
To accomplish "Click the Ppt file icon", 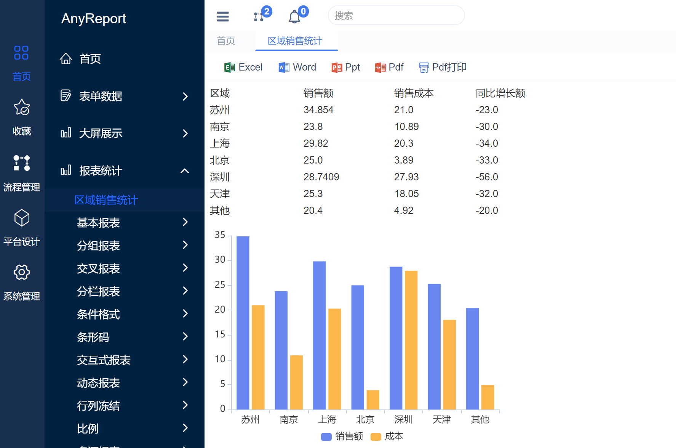I will [x=337, y=67].
